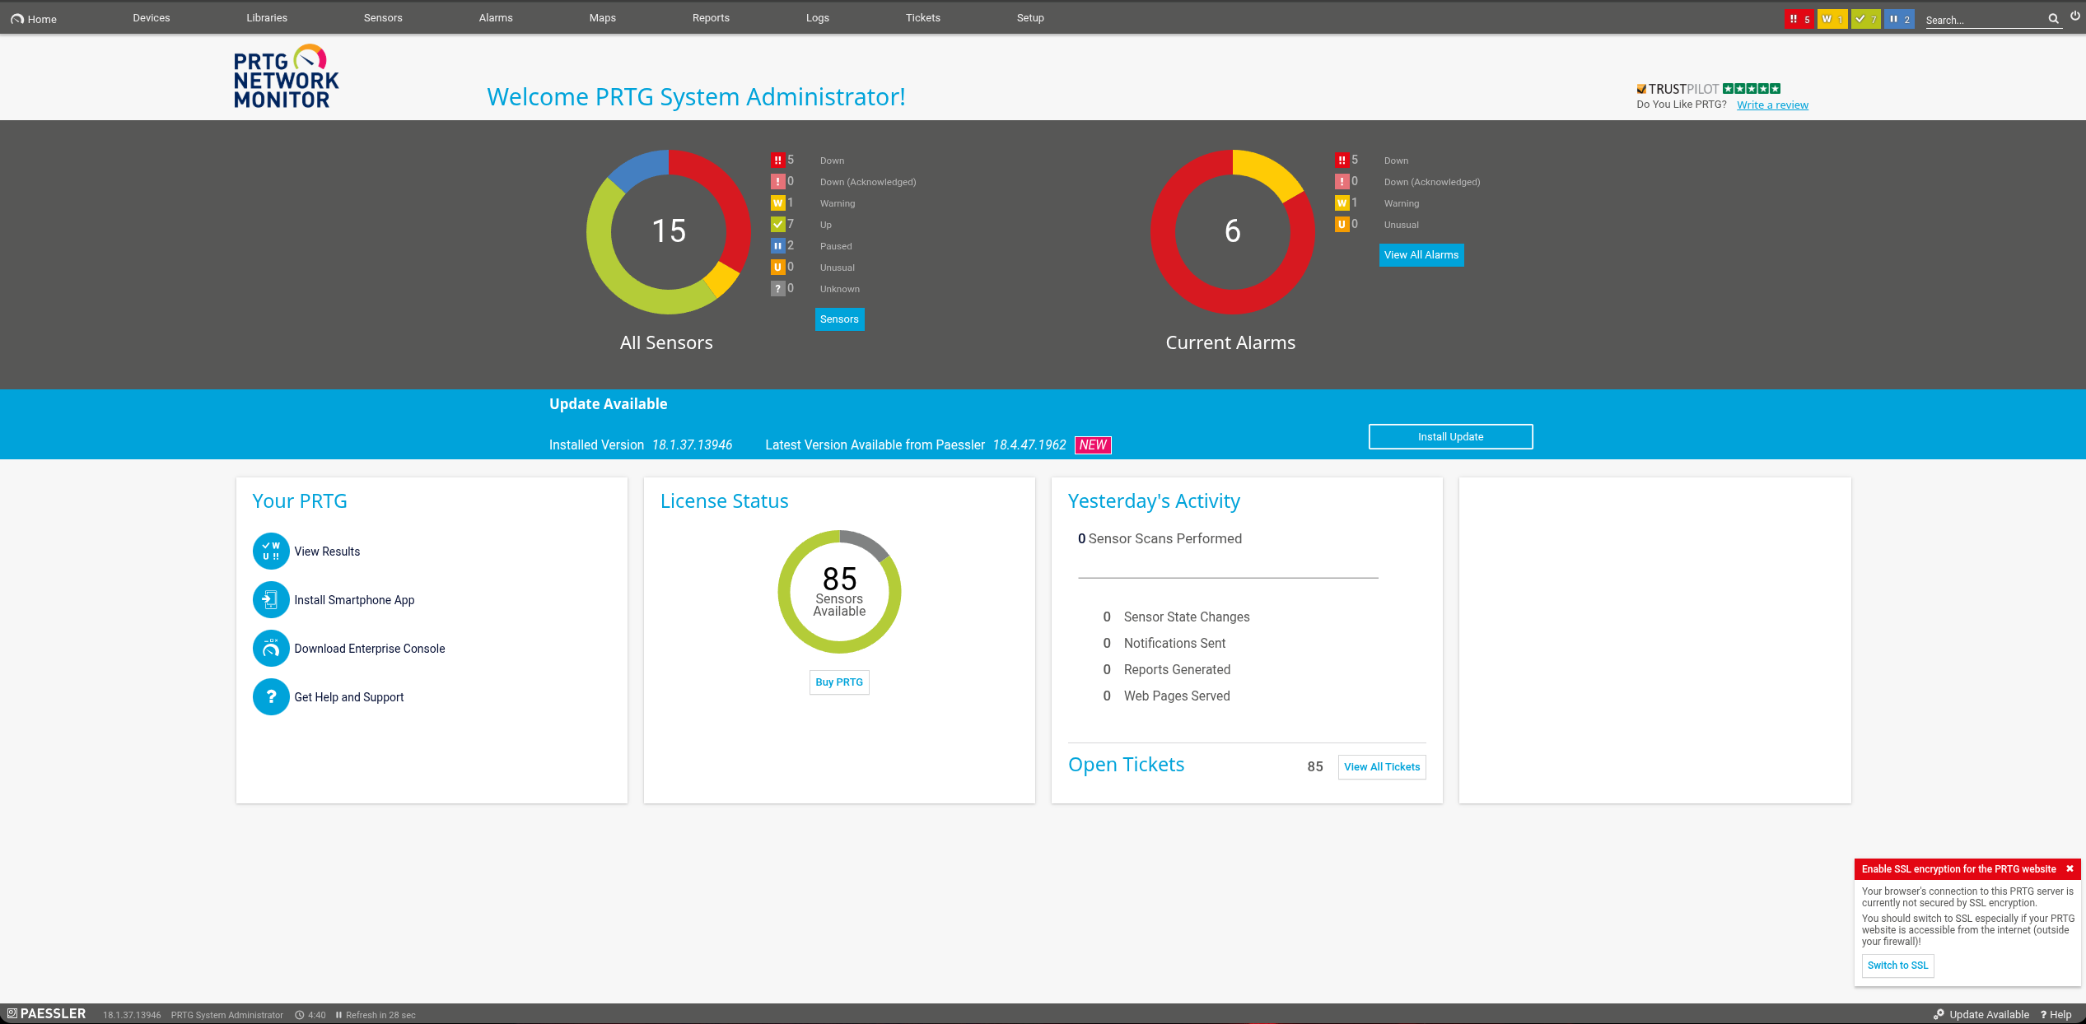Click the View All Tickets button
Image resolution: width=2086 pixels, height=1024 pixels.
click(1382, 767)
